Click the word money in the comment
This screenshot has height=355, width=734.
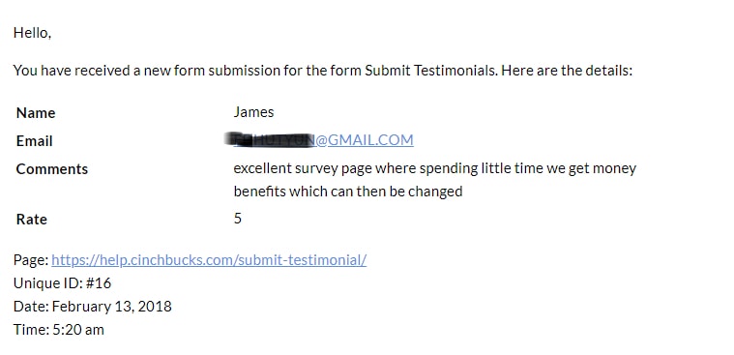click(x=614, y=168)
